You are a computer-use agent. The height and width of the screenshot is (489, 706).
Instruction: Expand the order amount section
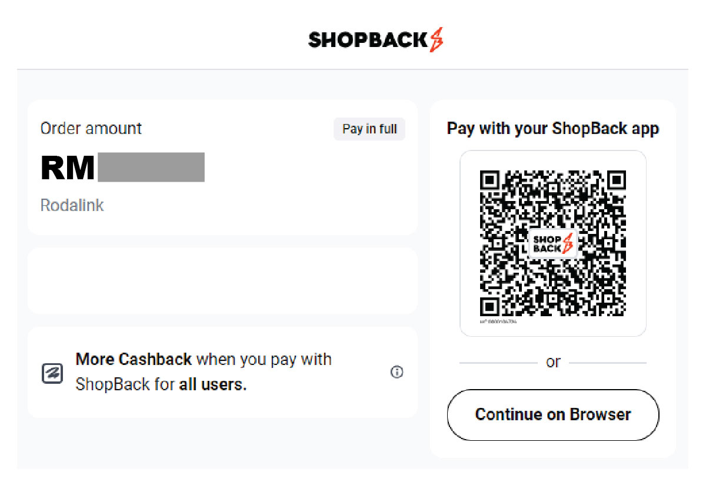click(91, 128)
